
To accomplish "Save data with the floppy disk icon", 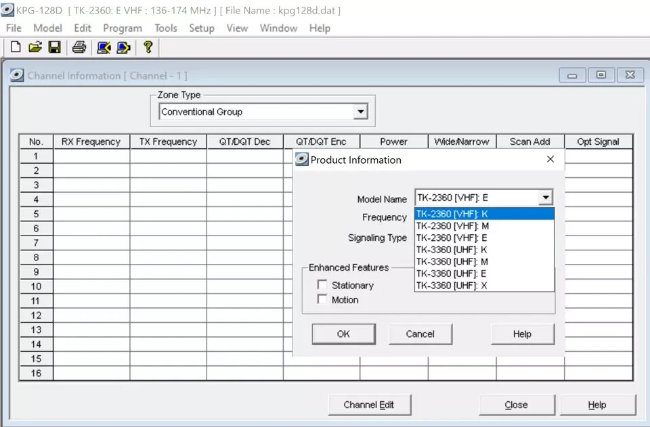I will [54, 47].
